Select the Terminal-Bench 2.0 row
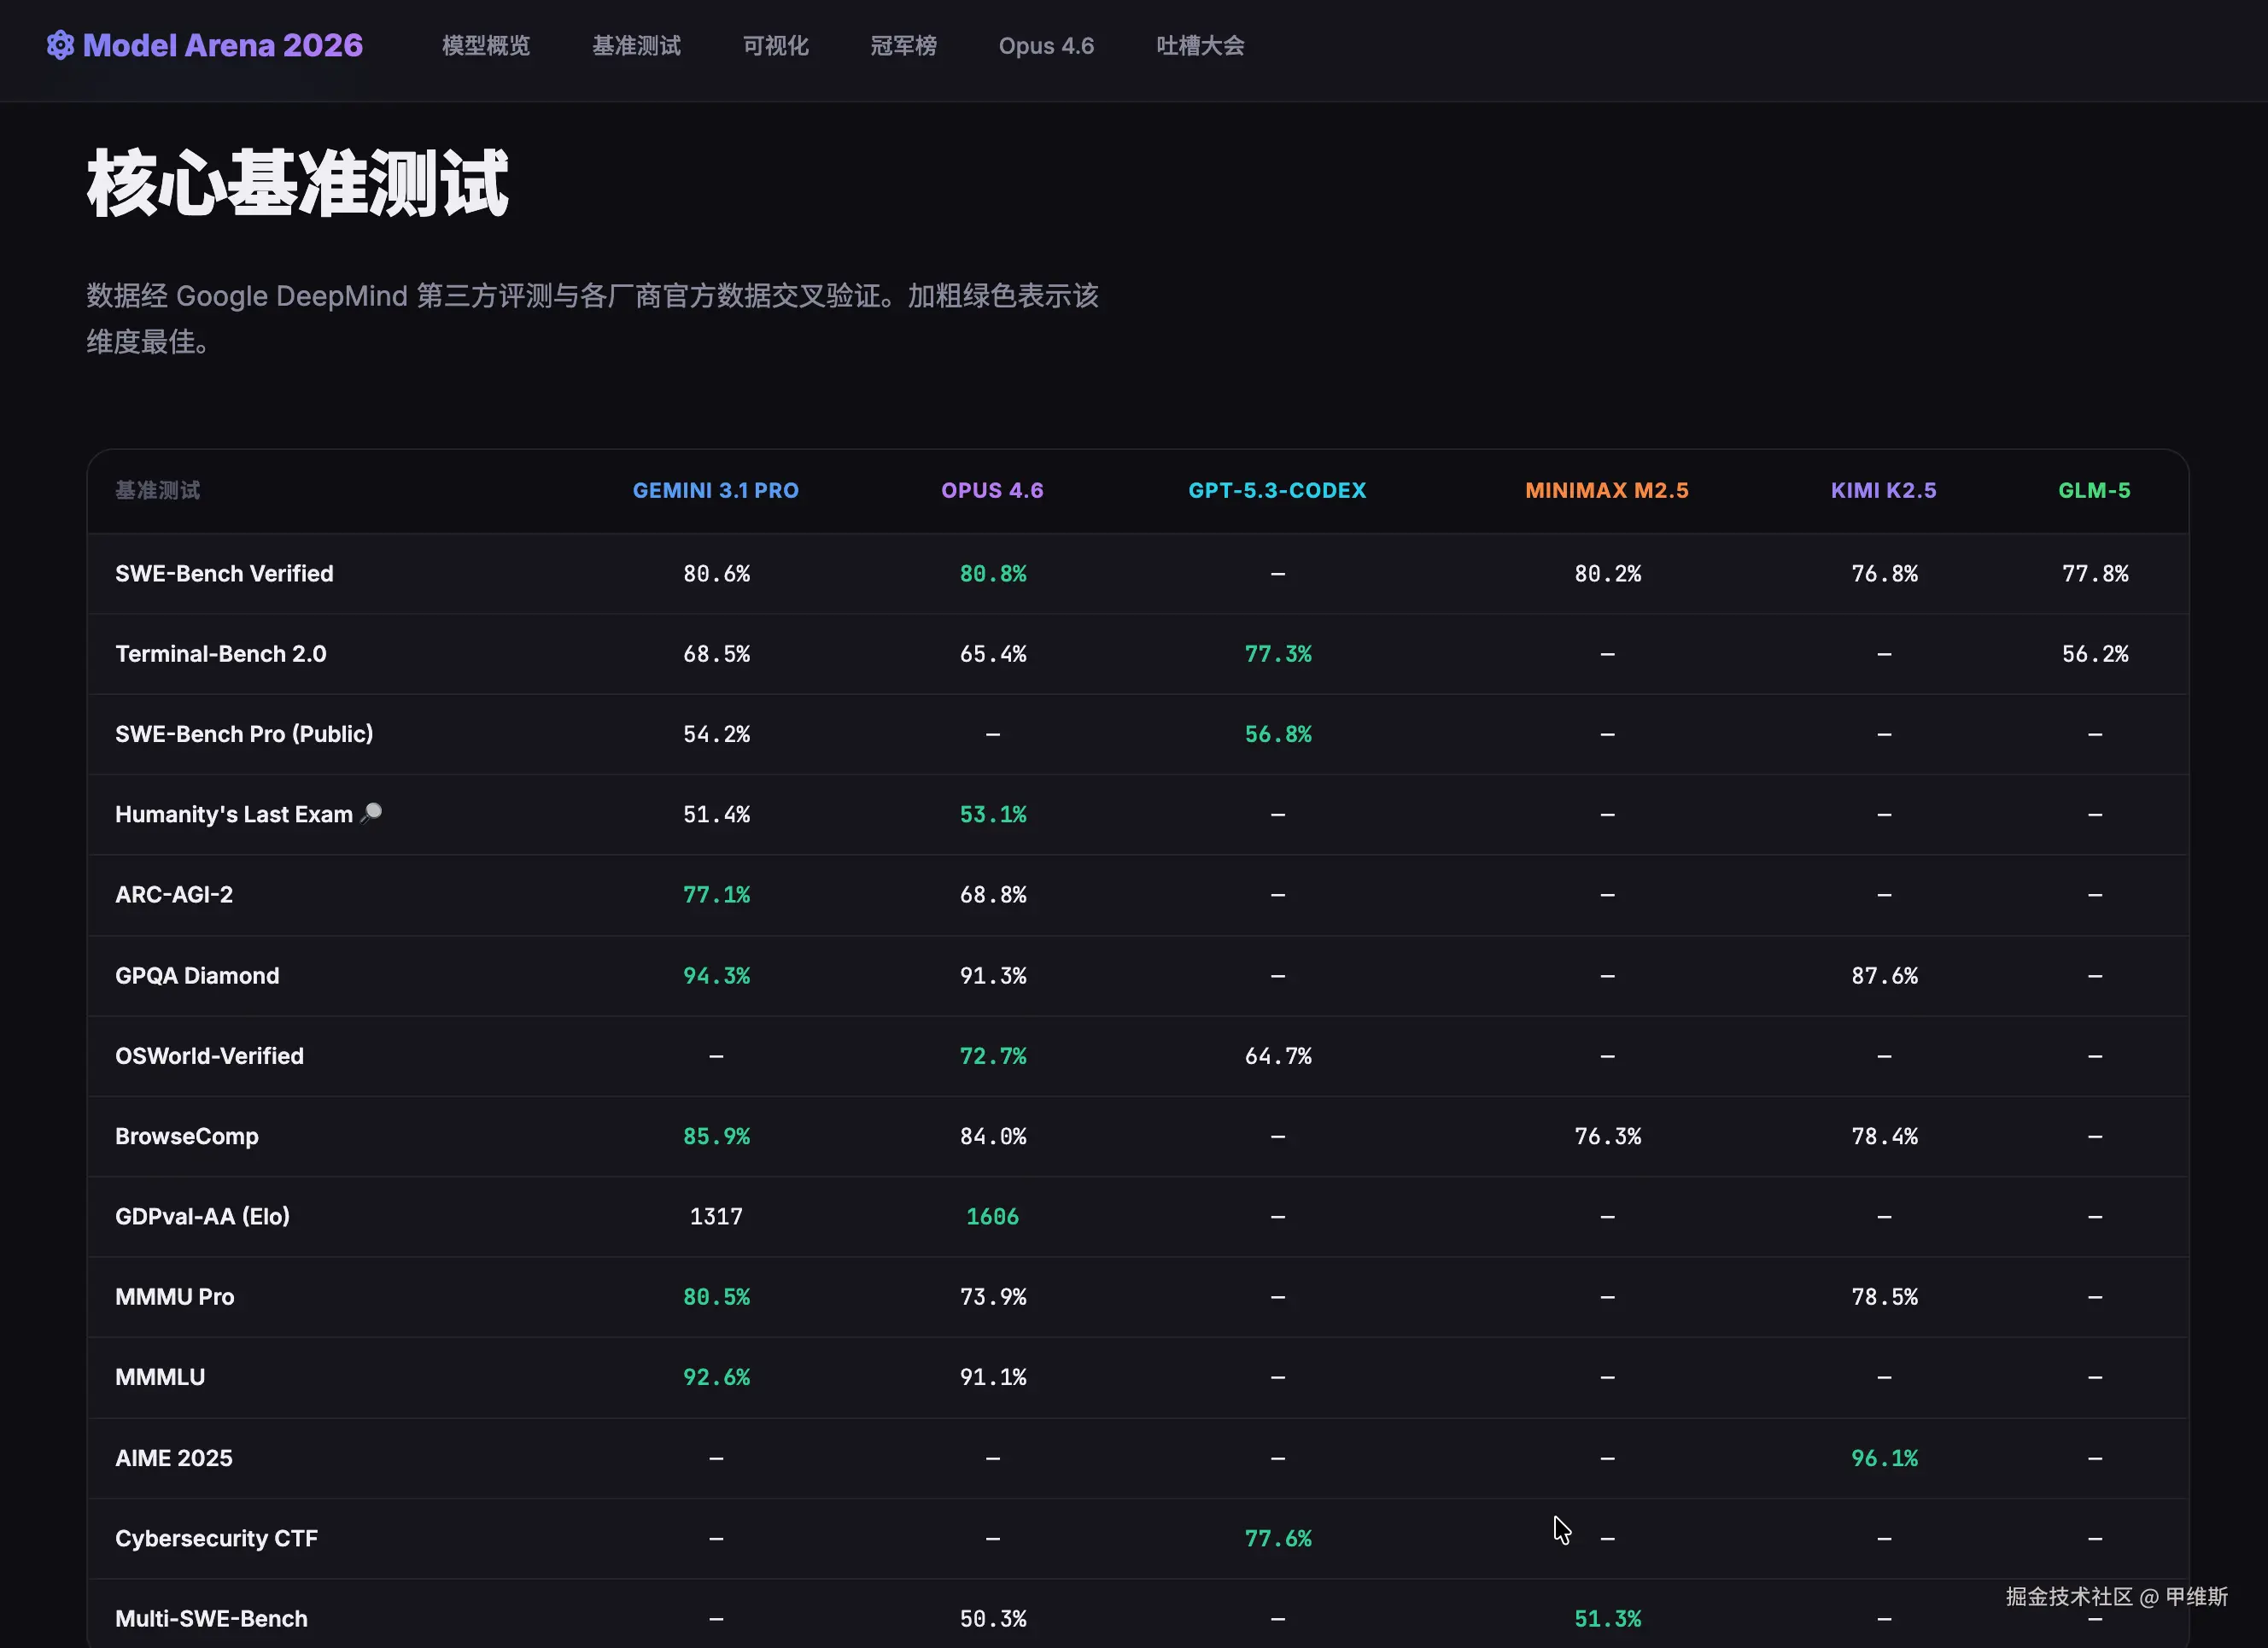Screen dimensions: 2268x1648 pos(220,654)
